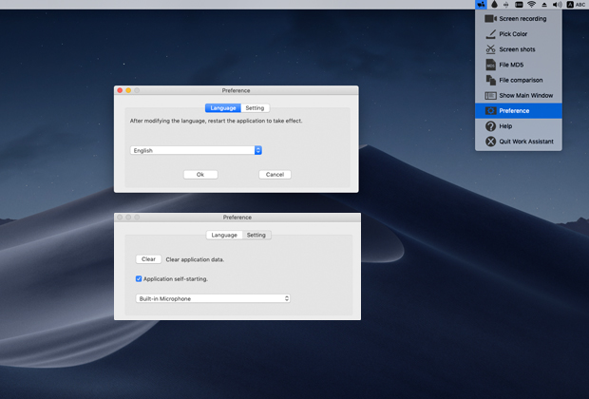Select Screen recording menu entry

tap(519, 18)
